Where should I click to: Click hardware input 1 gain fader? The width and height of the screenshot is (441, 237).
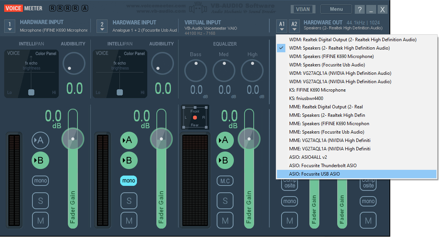(x=73, y=139)
